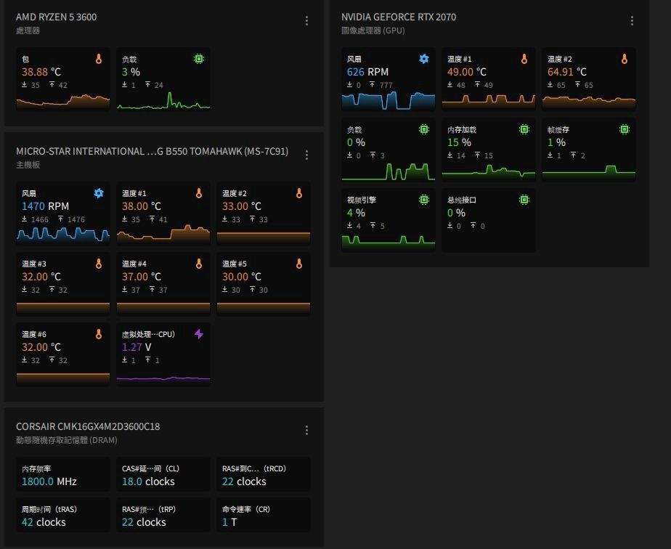The image size is (671, 549).
Task: Click the GPU 温度 #1 thermometer icon
Action: (524, 59)
